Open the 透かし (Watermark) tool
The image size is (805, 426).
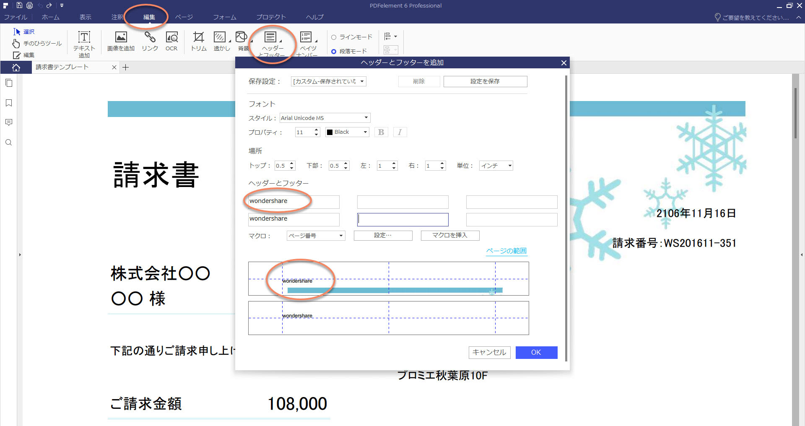pos(221,41)
